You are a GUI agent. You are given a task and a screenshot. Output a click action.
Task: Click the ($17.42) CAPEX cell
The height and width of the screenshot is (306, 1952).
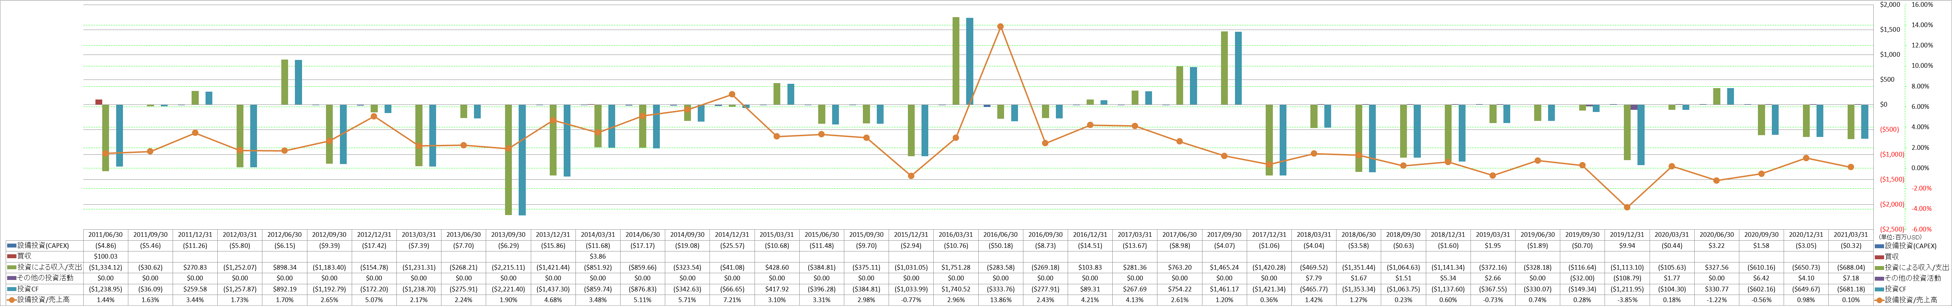coord(374,246)
